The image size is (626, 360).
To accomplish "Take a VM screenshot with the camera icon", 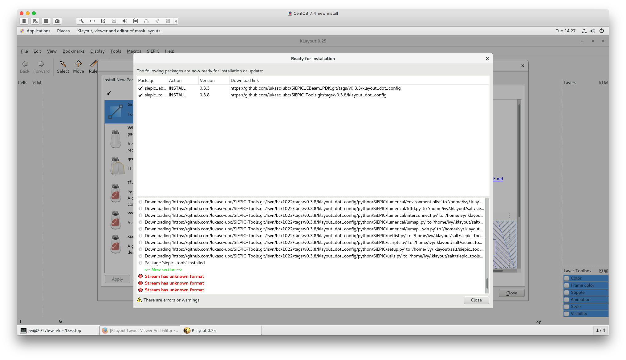I will [57, 21].
